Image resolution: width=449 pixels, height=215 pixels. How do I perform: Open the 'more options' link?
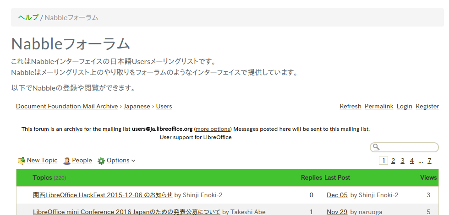[x=213, y=129]
